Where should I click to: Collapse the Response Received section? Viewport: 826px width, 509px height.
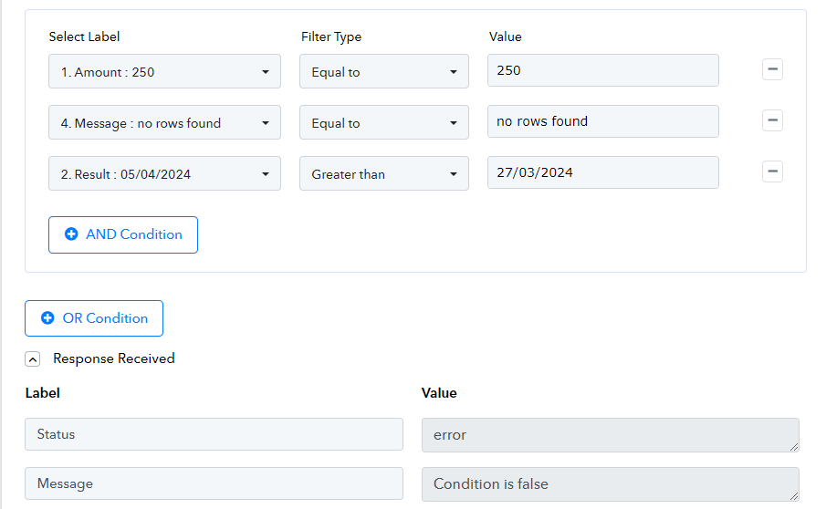click(33, 359)
